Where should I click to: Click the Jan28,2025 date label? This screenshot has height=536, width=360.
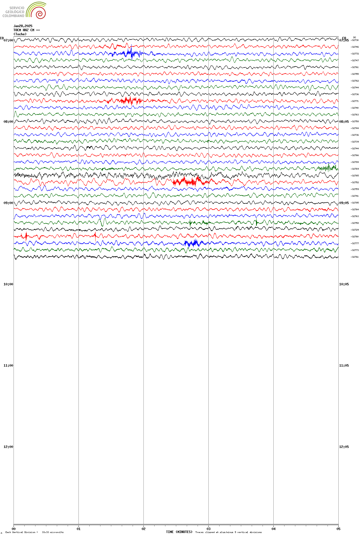pos(23,26)
